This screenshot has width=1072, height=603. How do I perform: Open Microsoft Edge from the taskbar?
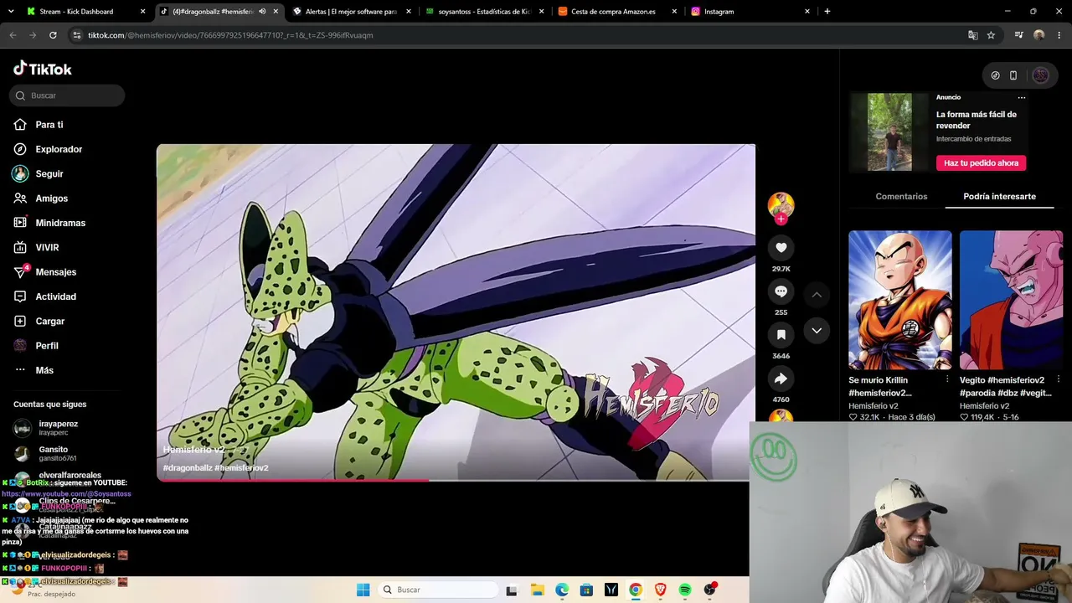pyautogui.click(x=562, y=590)
